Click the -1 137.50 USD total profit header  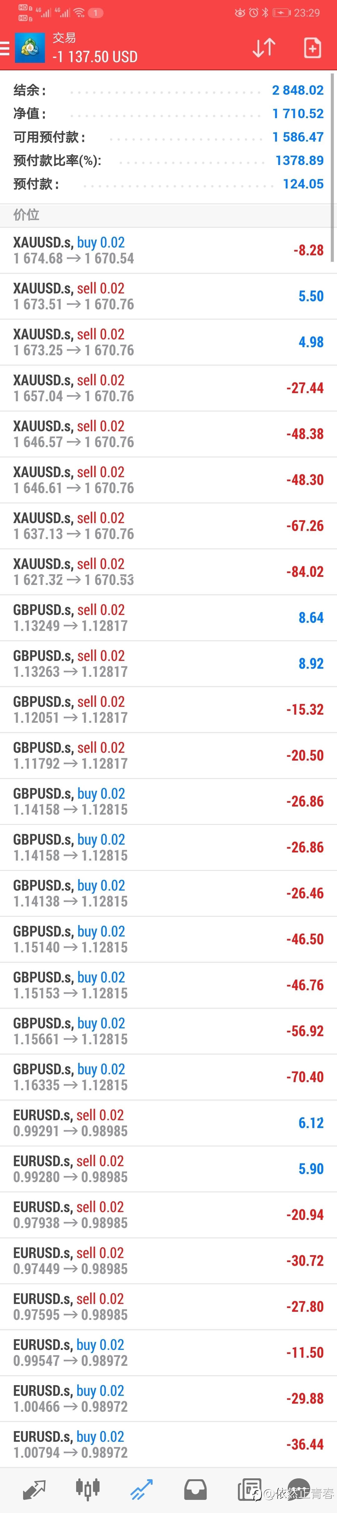(95, 57)
